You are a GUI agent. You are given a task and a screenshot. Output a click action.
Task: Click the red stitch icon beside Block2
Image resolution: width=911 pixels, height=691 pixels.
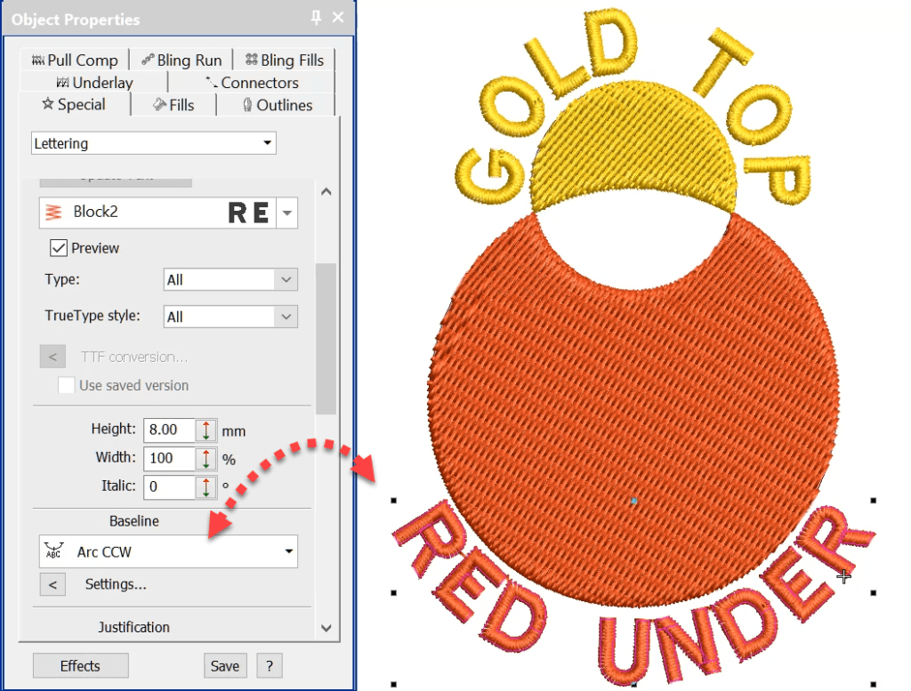pyautogui.click(x=53, y=213)
